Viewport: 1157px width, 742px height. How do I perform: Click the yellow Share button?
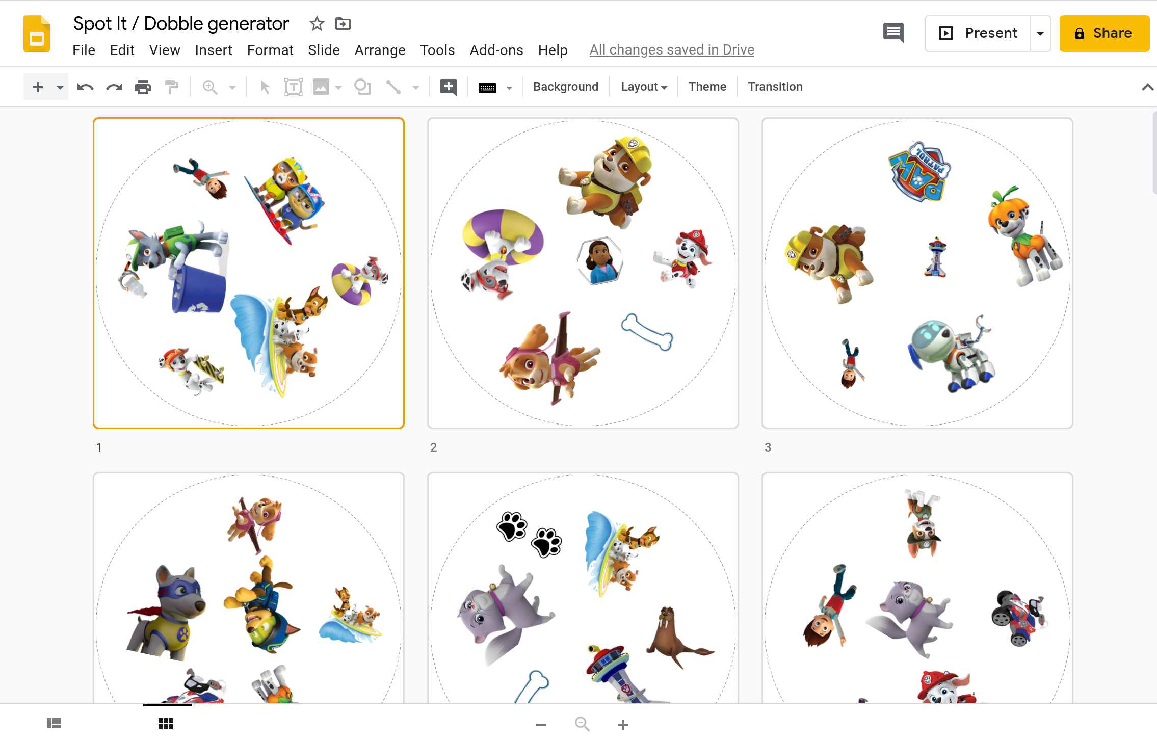tap(1104, 33)
